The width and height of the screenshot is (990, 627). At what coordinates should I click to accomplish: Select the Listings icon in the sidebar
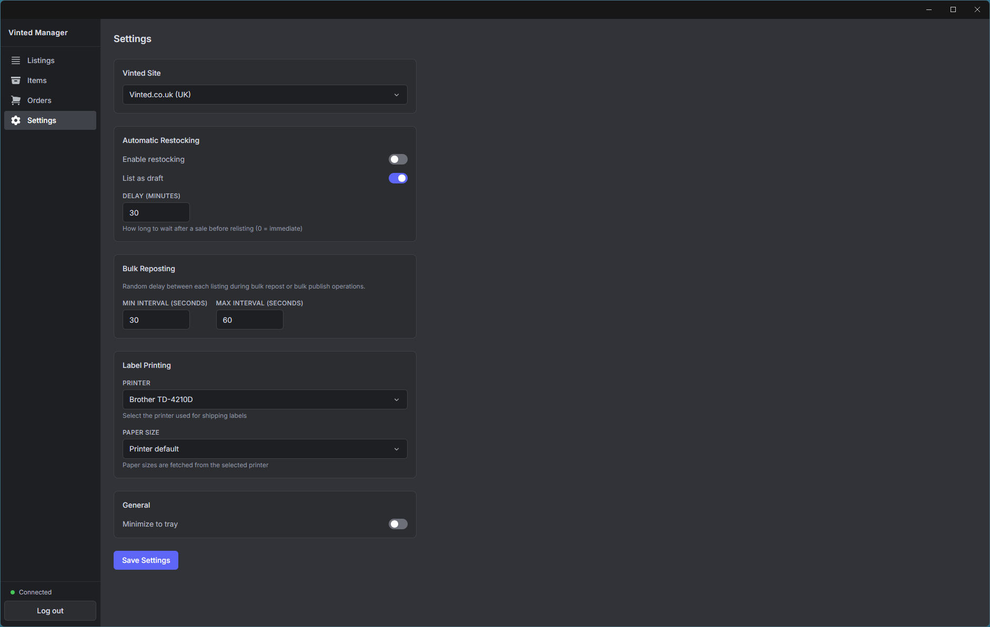[x=16, y=60]
